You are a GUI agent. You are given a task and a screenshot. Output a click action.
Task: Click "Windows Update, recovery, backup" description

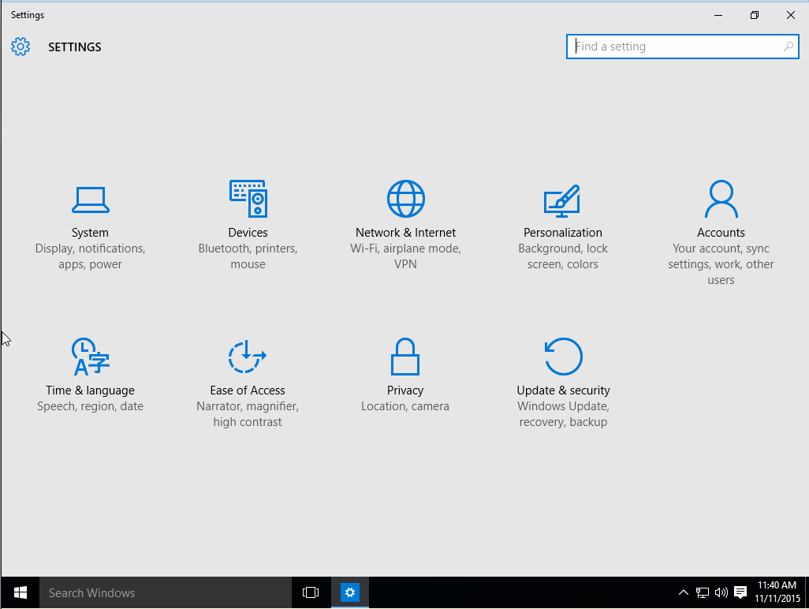[x=564, y=414]
